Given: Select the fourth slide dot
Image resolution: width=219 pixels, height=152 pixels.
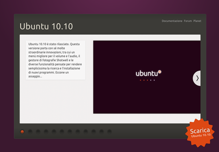Looking at the screenshot, I should coord(46,132).
